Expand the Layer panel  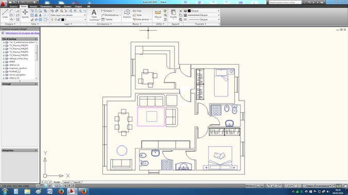point(68,24)
